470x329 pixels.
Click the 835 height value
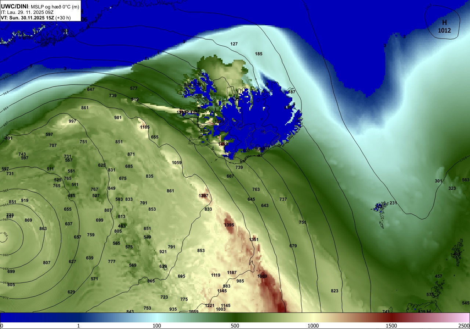pos(149,176)
